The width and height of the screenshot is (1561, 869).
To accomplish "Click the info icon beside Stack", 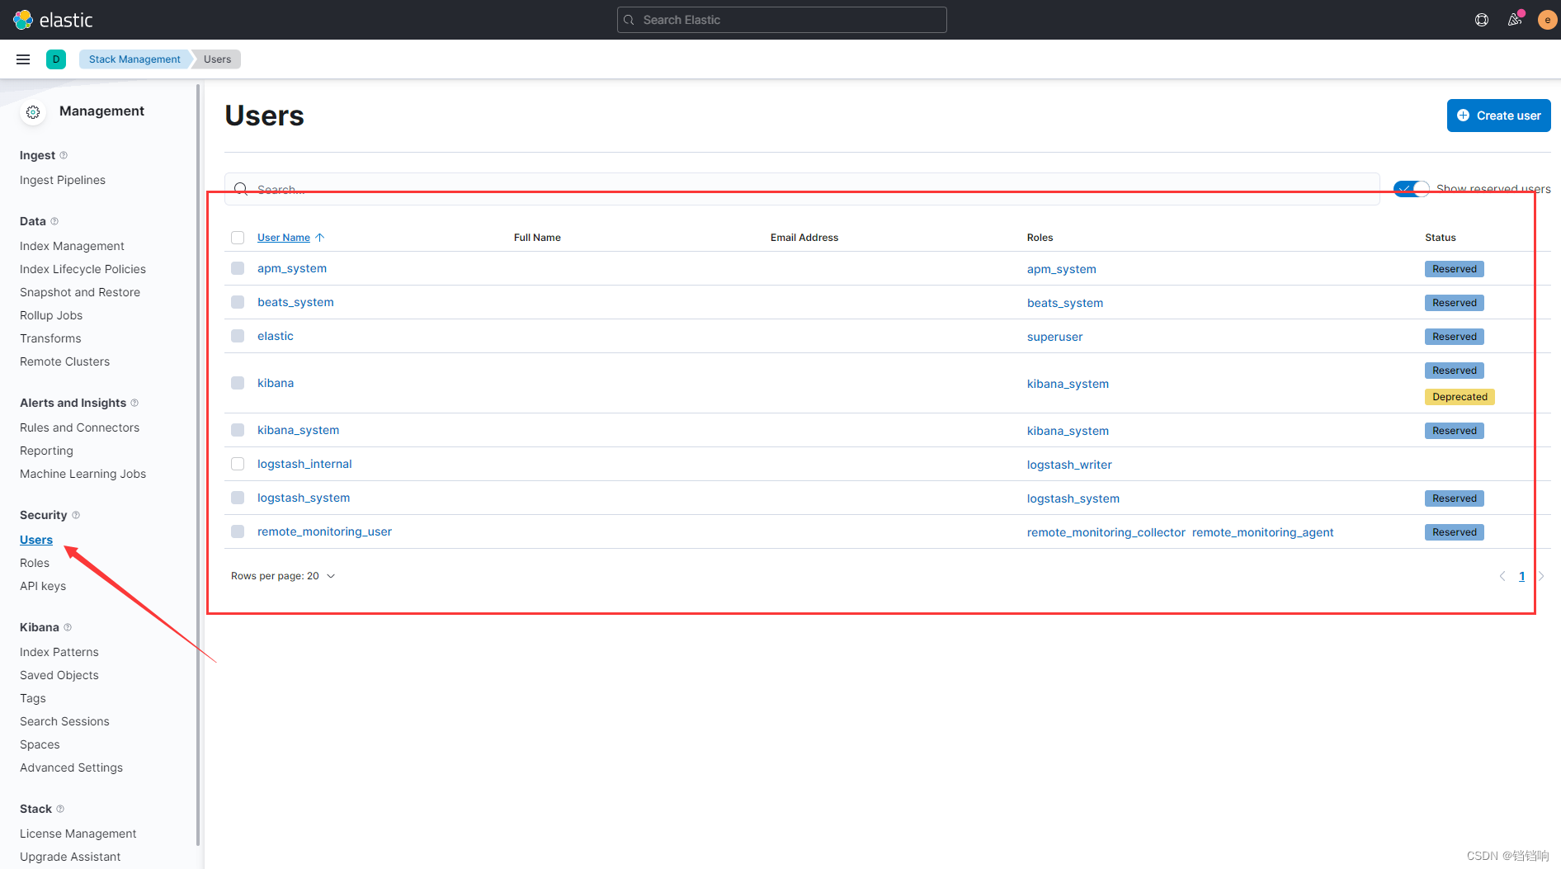I will [60, 809].
